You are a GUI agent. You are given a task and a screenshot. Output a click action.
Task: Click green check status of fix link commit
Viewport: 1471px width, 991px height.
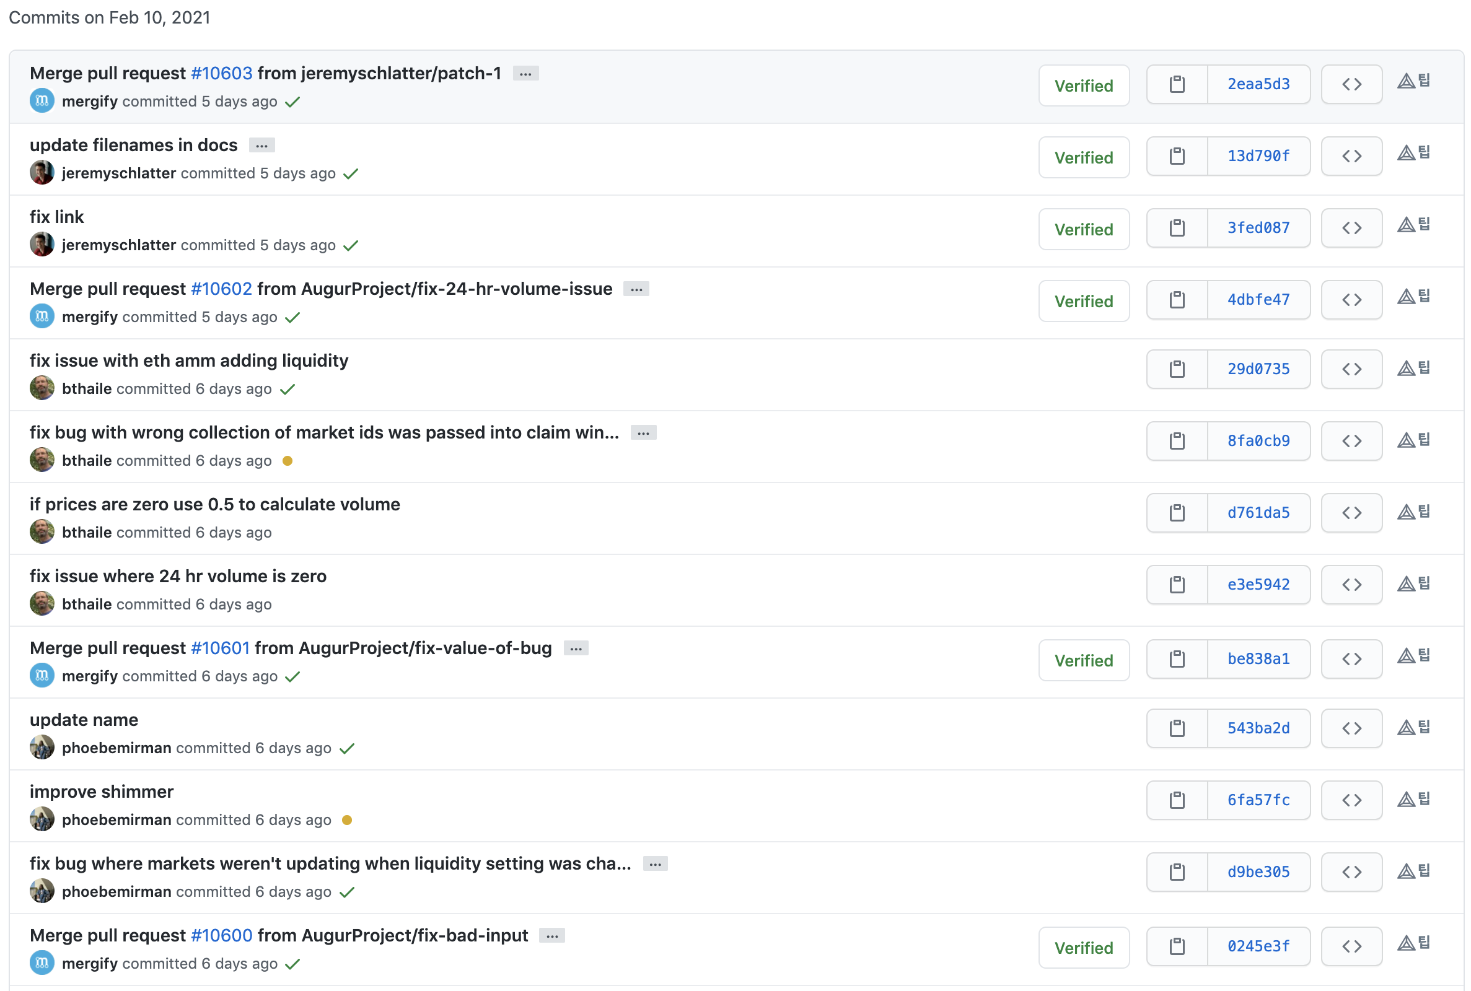tap(351, 245)
